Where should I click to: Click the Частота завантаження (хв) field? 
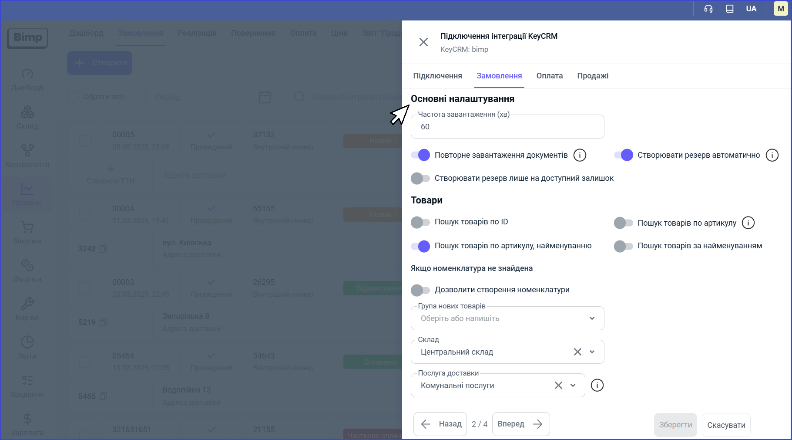[507, 127]
